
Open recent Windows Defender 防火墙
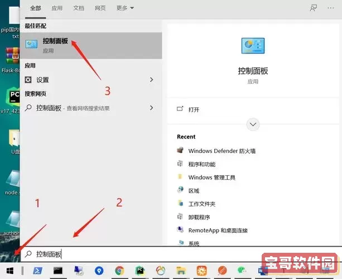pos(222,151)
